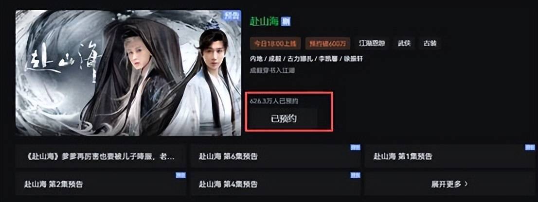The width and height of the screenshot is (538, 202).
Task: Open the 赴山海 poster thumbnail
Action: [x=128, y=72]
